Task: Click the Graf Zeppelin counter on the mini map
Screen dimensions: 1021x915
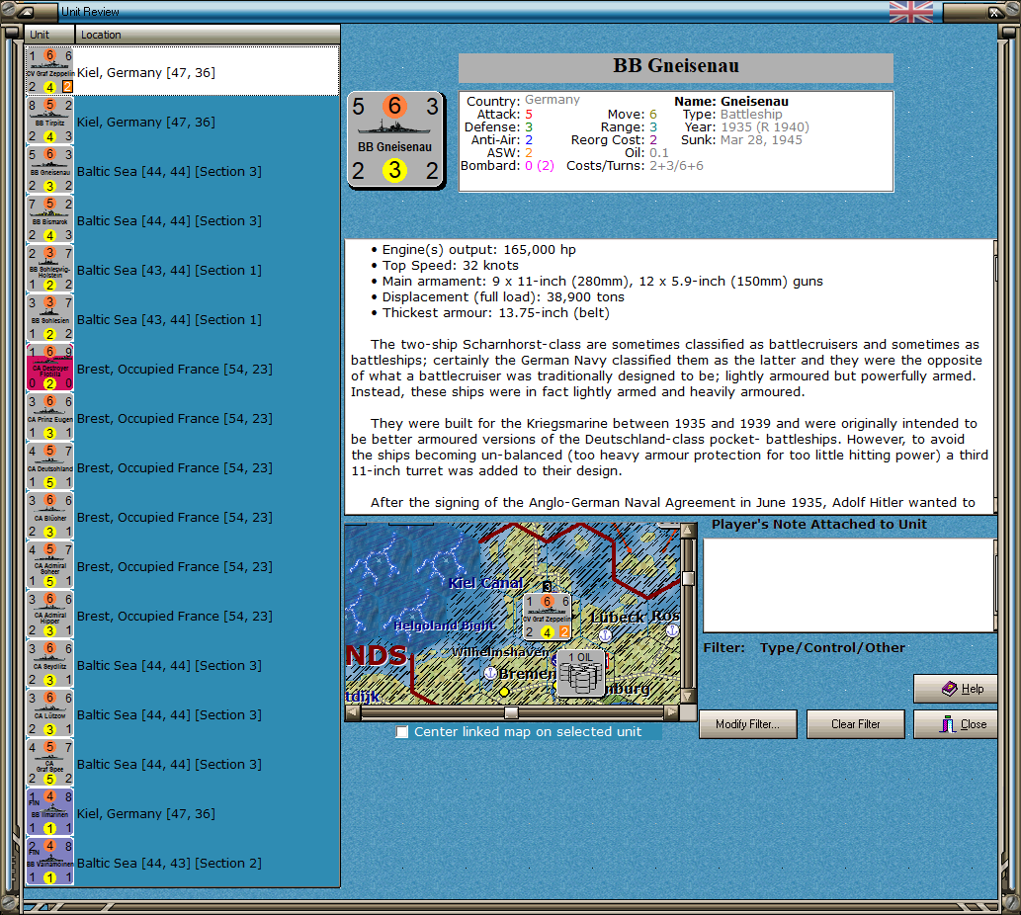Action: click(547, 617)
